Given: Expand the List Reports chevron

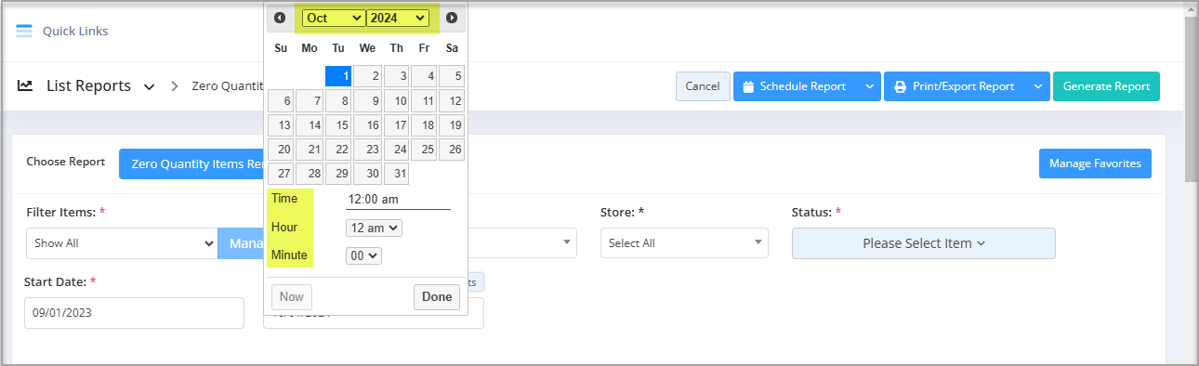Looking at the screenshot, I should pyautogui.click(x=149, y=87).
